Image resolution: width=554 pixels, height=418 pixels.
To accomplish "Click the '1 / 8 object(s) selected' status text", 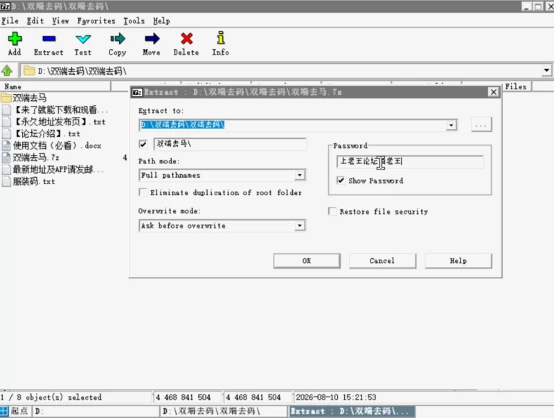I will (x=51, y=397).
